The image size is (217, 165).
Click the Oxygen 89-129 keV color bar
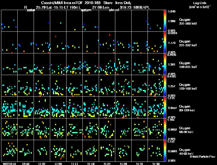(165, 108)
